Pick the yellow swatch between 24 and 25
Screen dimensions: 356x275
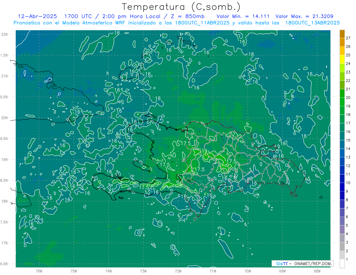pos(342,59)
